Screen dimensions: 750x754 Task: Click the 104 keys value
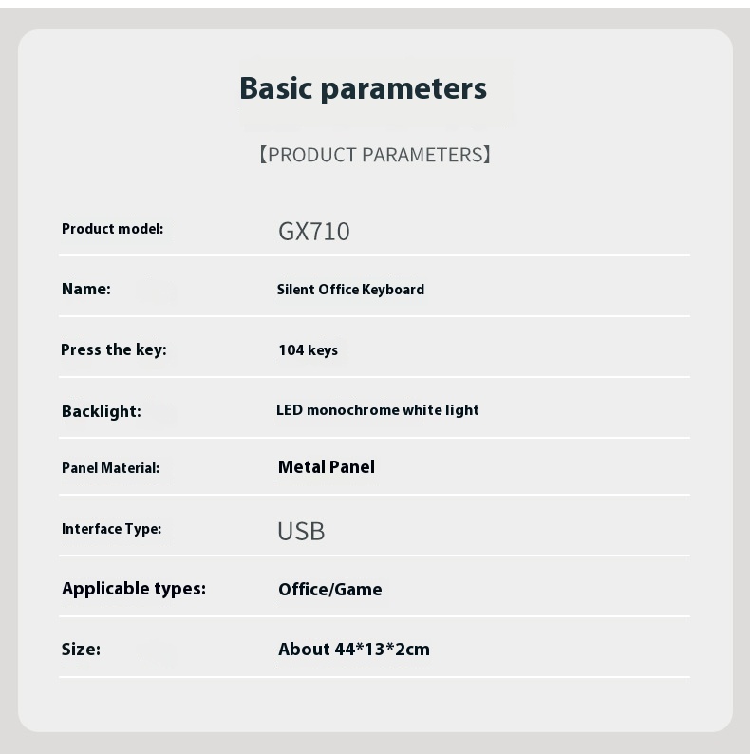[x=309, y=350]
